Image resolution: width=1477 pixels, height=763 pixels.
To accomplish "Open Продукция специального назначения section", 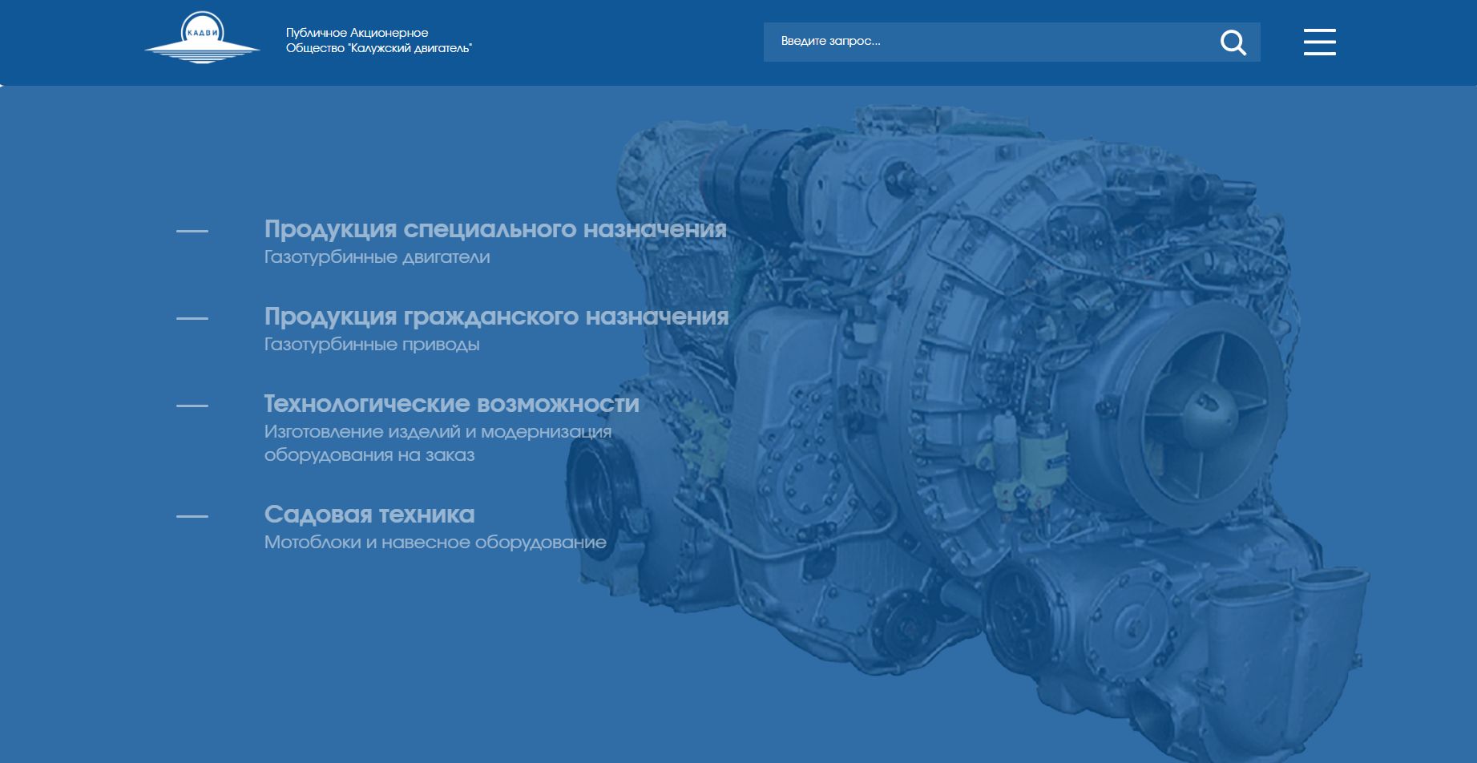I will pos(494,229).
